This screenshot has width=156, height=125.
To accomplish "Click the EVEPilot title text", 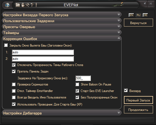I will (71, 5).
